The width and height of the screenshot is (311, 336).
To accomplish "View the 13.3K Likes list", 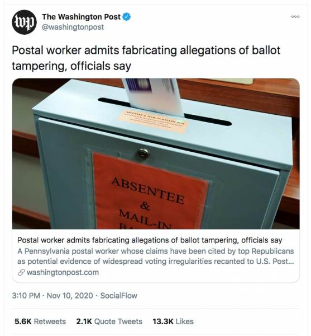I will click(x=173, y=321).
